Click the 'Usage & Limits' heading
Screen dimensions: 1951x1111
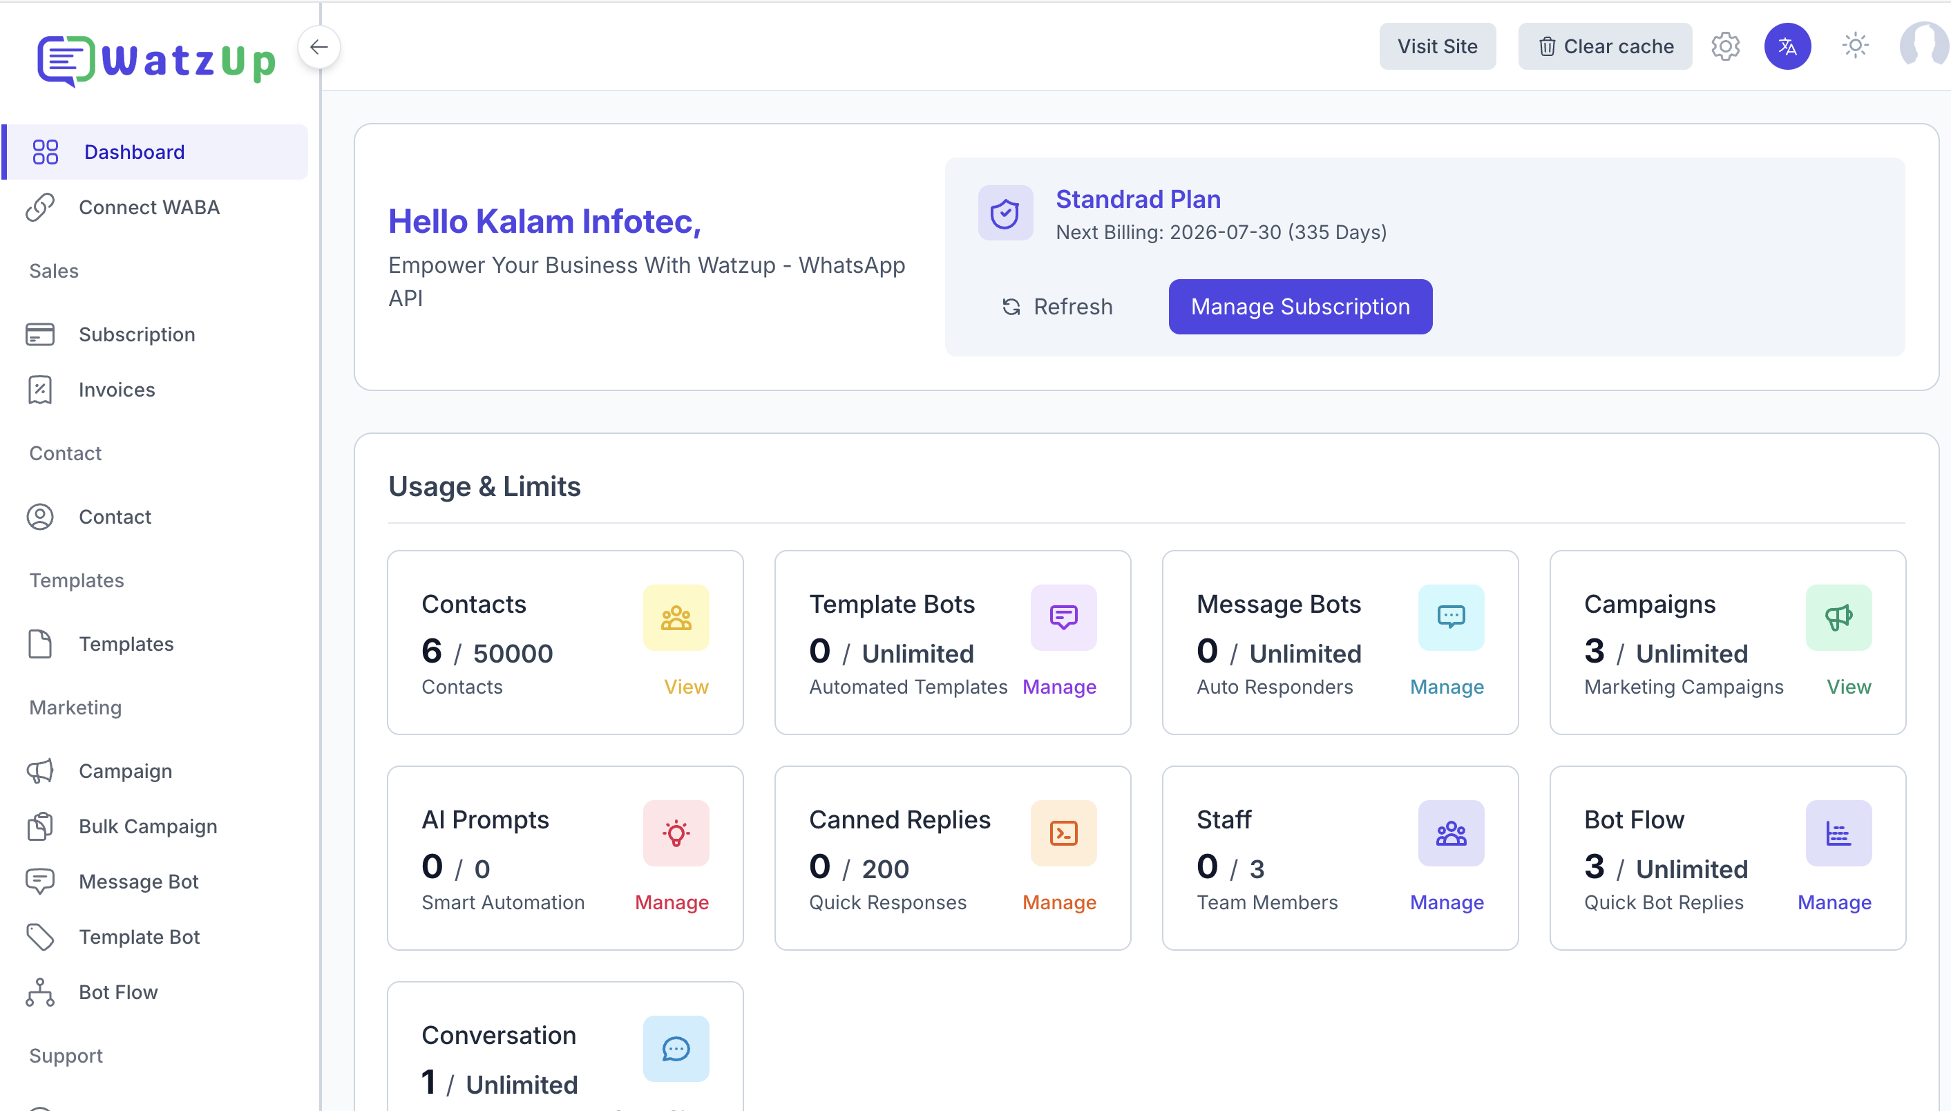(484, 486)
